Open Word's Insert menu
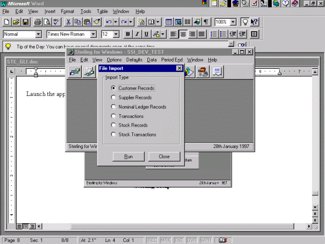325x244 pixels. [x=50, y=11]
